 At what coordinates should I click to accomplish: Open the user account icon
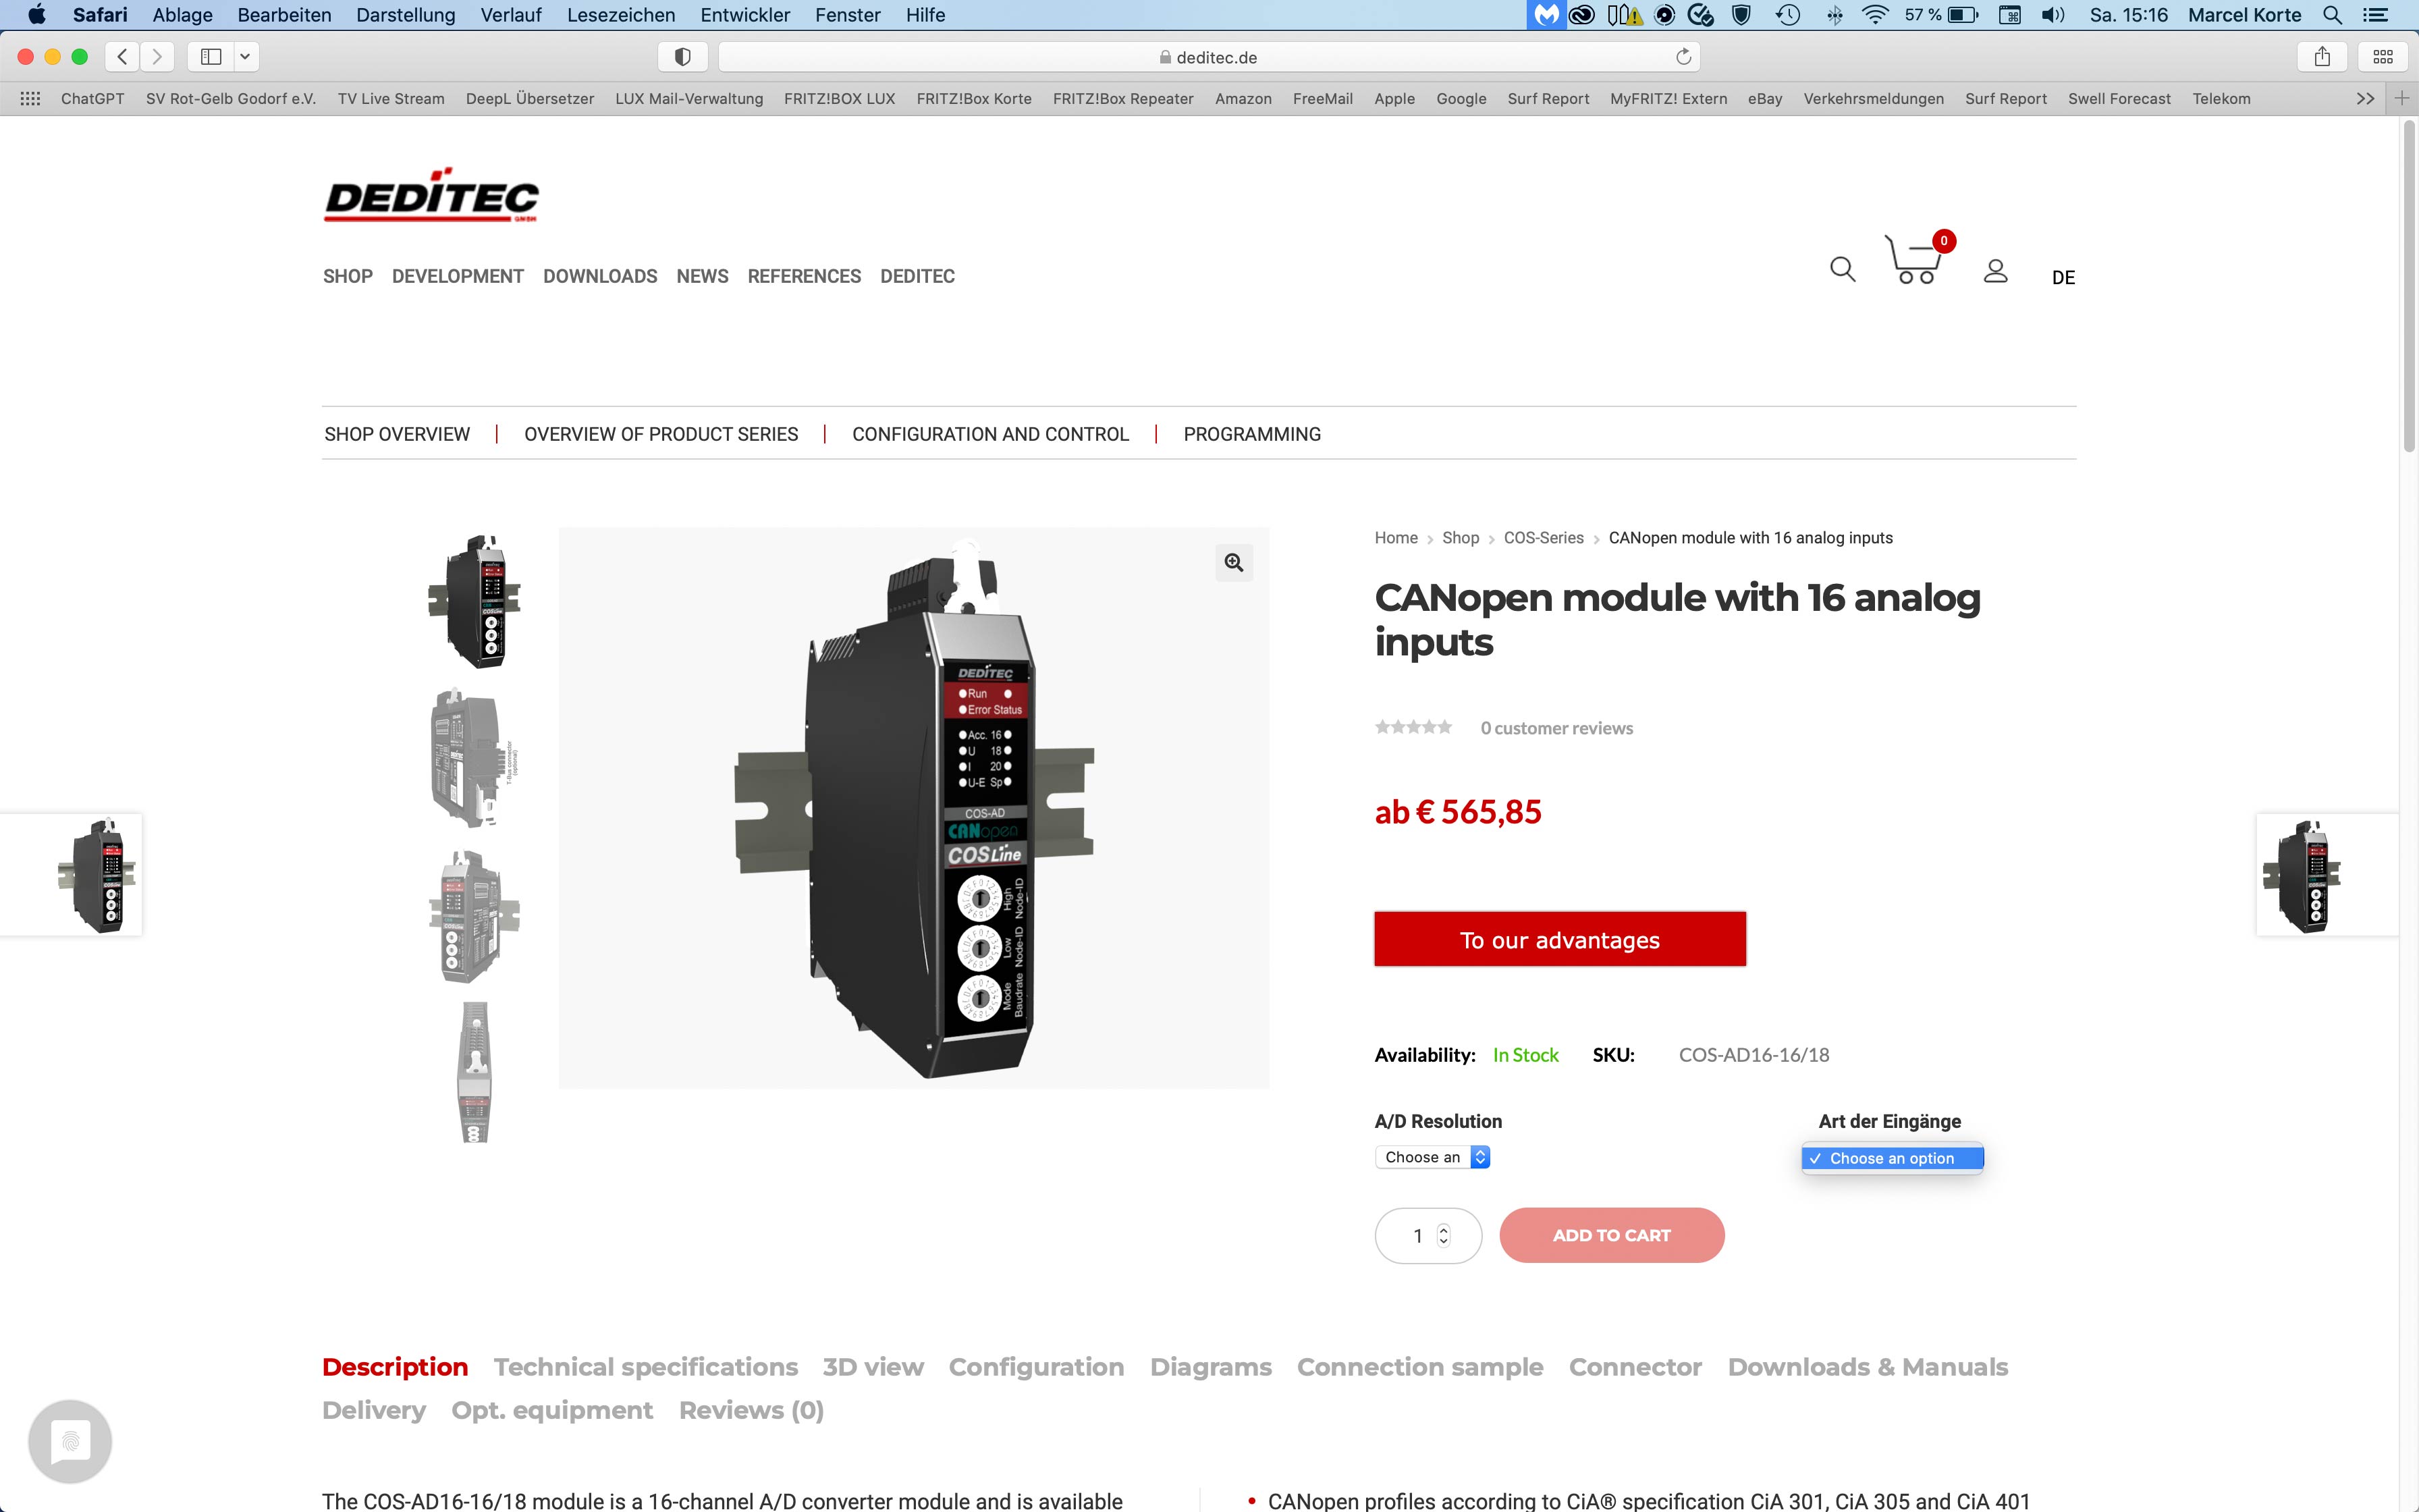pyautogui.click(x=1995, y=271)
